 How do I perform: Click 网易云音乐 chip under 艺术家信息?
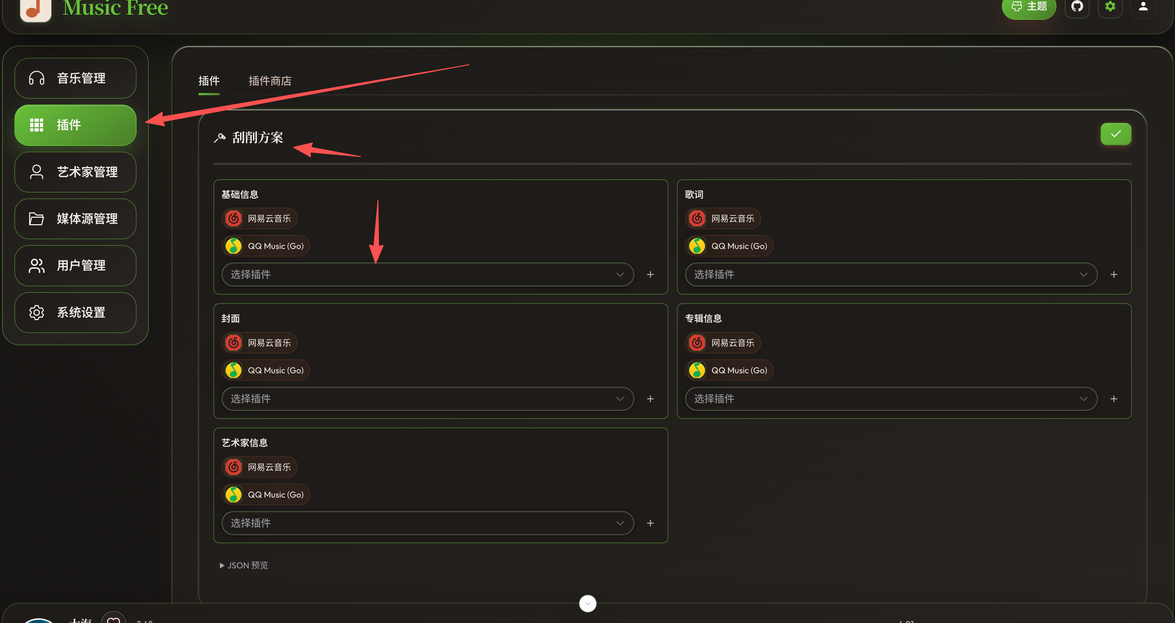259,467
